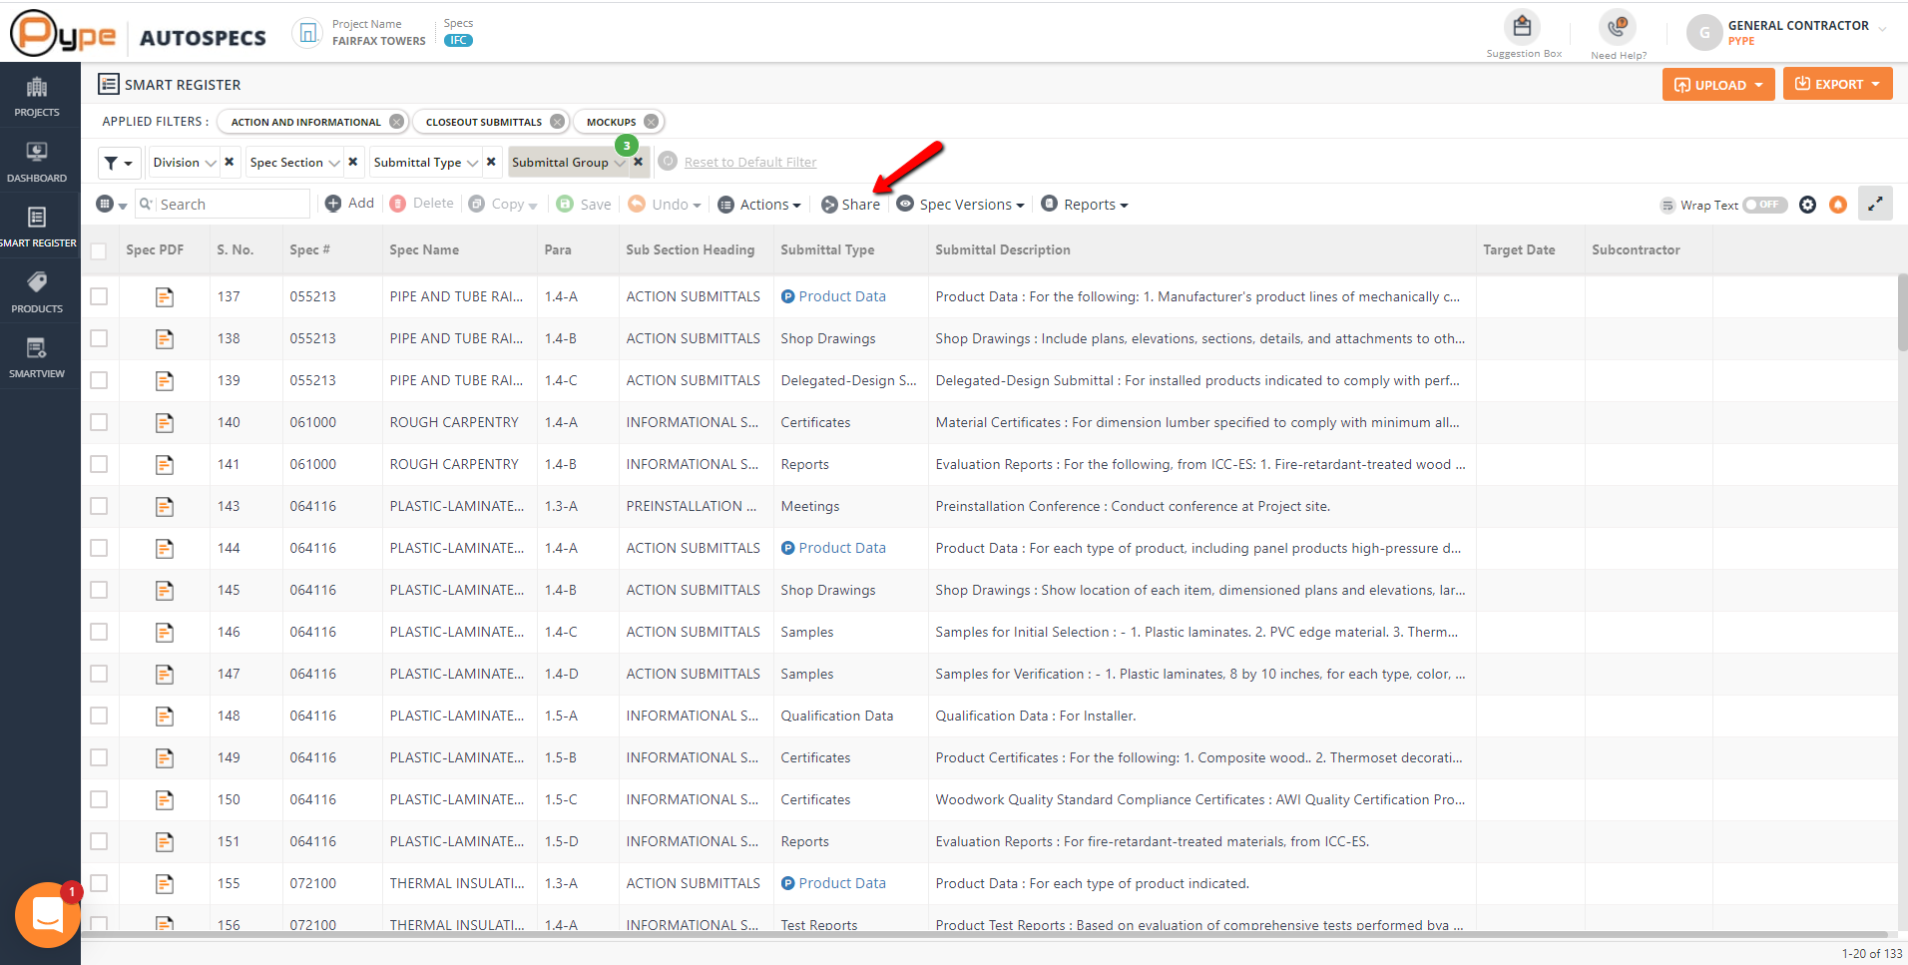Expand the register to fullscreen
Screen dimensions: 1908x965
pyautogui.click(x=1875, y=204)
